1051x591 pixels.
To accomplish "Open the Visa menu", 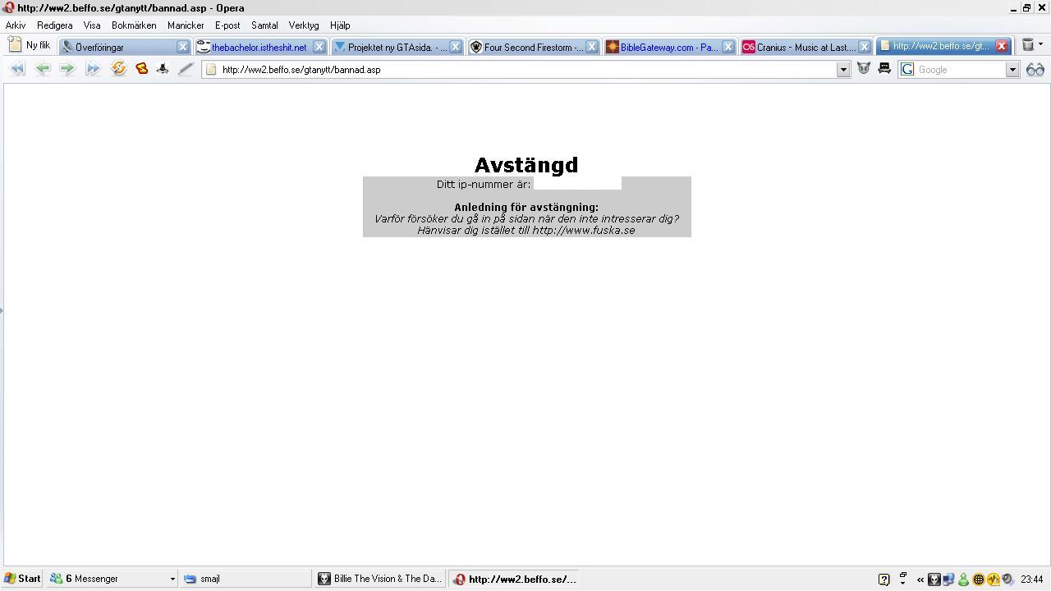I will [x=92, y=25].
